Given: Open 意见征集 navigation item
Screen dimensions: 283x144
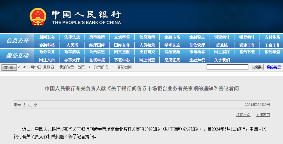Looking at the screenshot, I should (172, 60).
